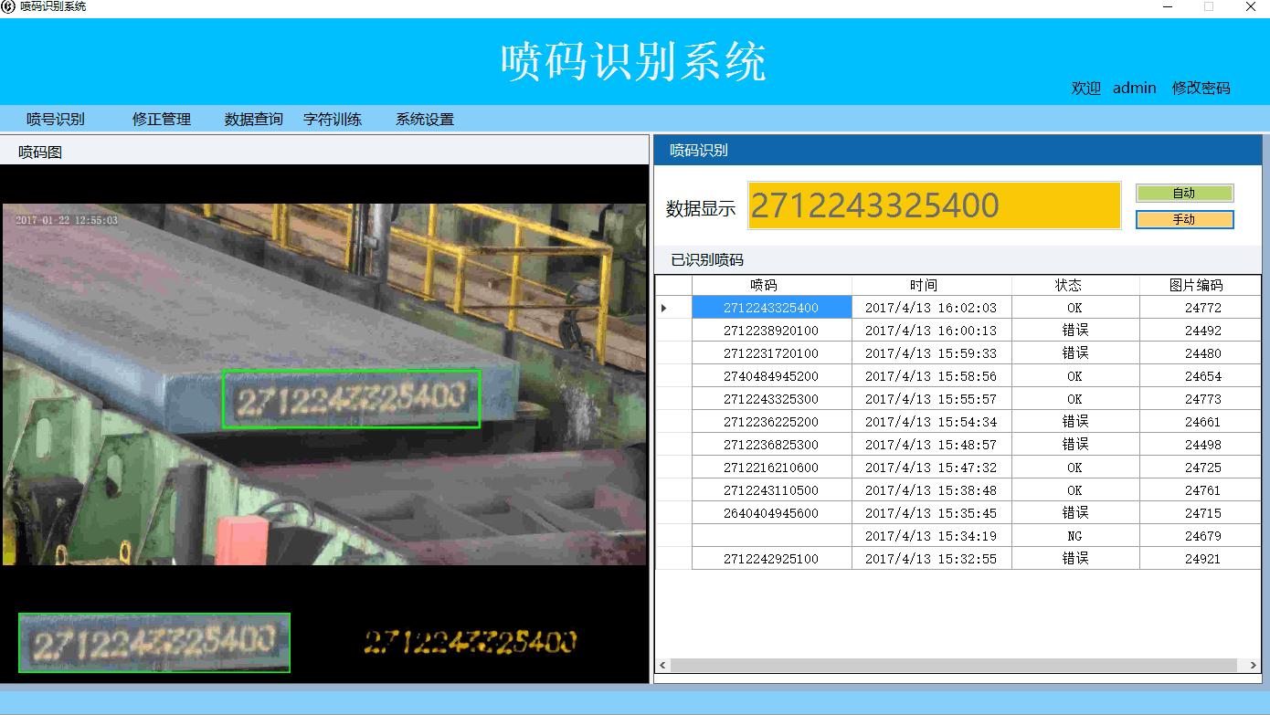Click the admin username
Viewport: 1270px width, 715px height.
click(x=1135, y=88)
